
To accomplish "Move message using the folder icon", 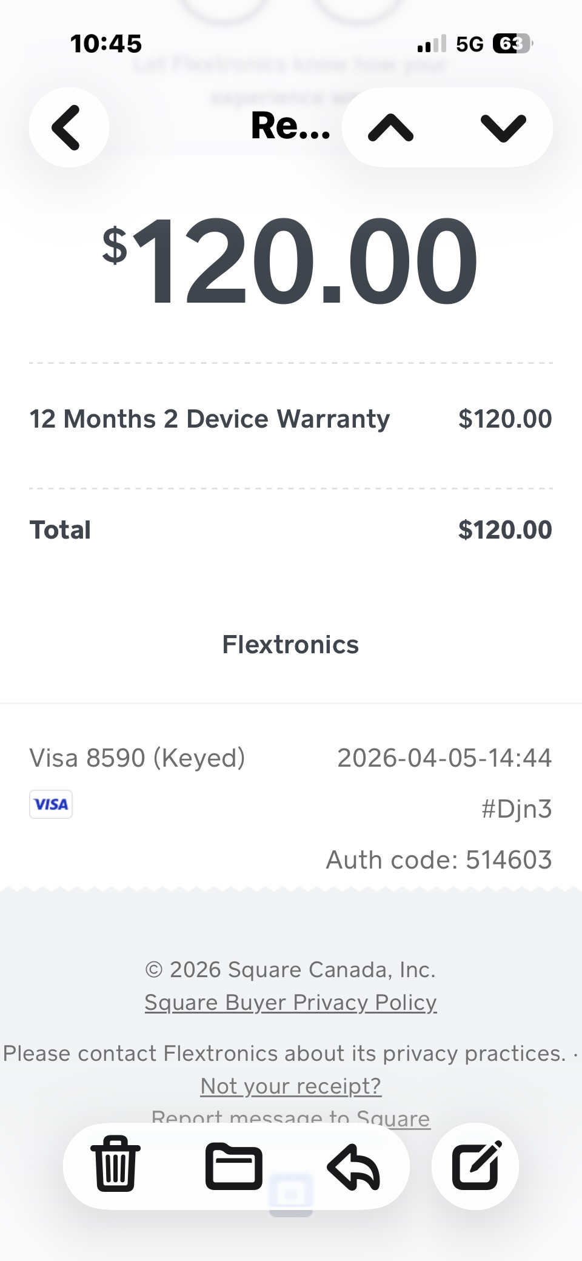I will [x=233, y=1165].
